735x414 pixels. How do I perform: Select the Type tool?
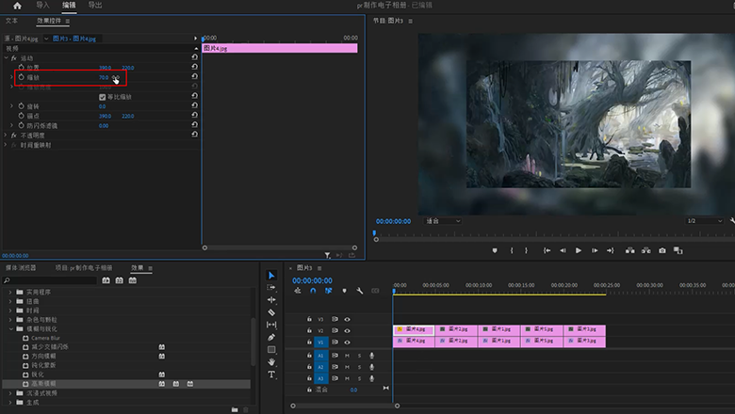[x=271, y=374]
